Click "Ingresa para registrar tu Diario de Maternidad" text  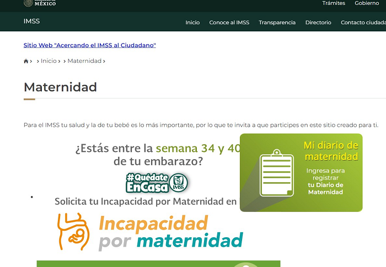[325, 182]
